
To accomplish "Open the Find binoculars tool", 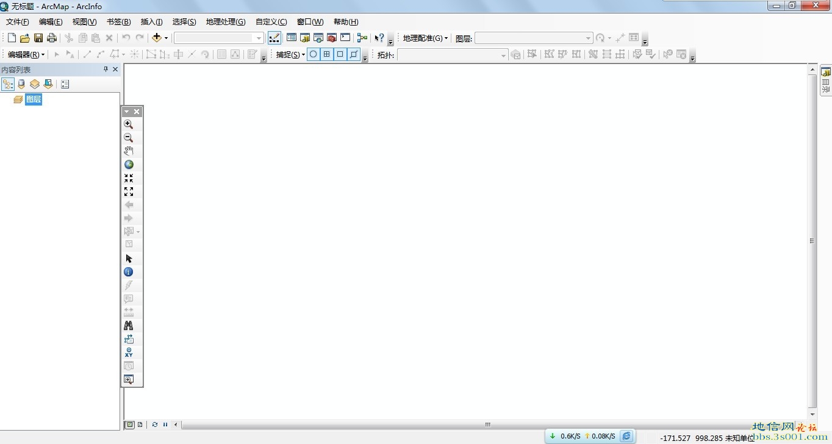I will point(129,325).
